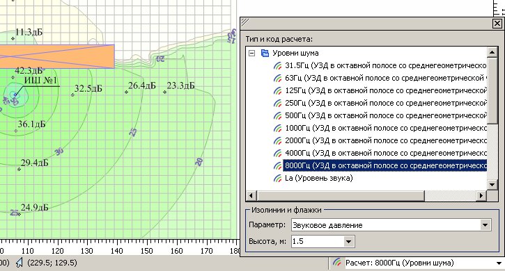Collapse the Уровни шума tree node
The height and width of the screenshot is (271, 505).
[252, 53]
